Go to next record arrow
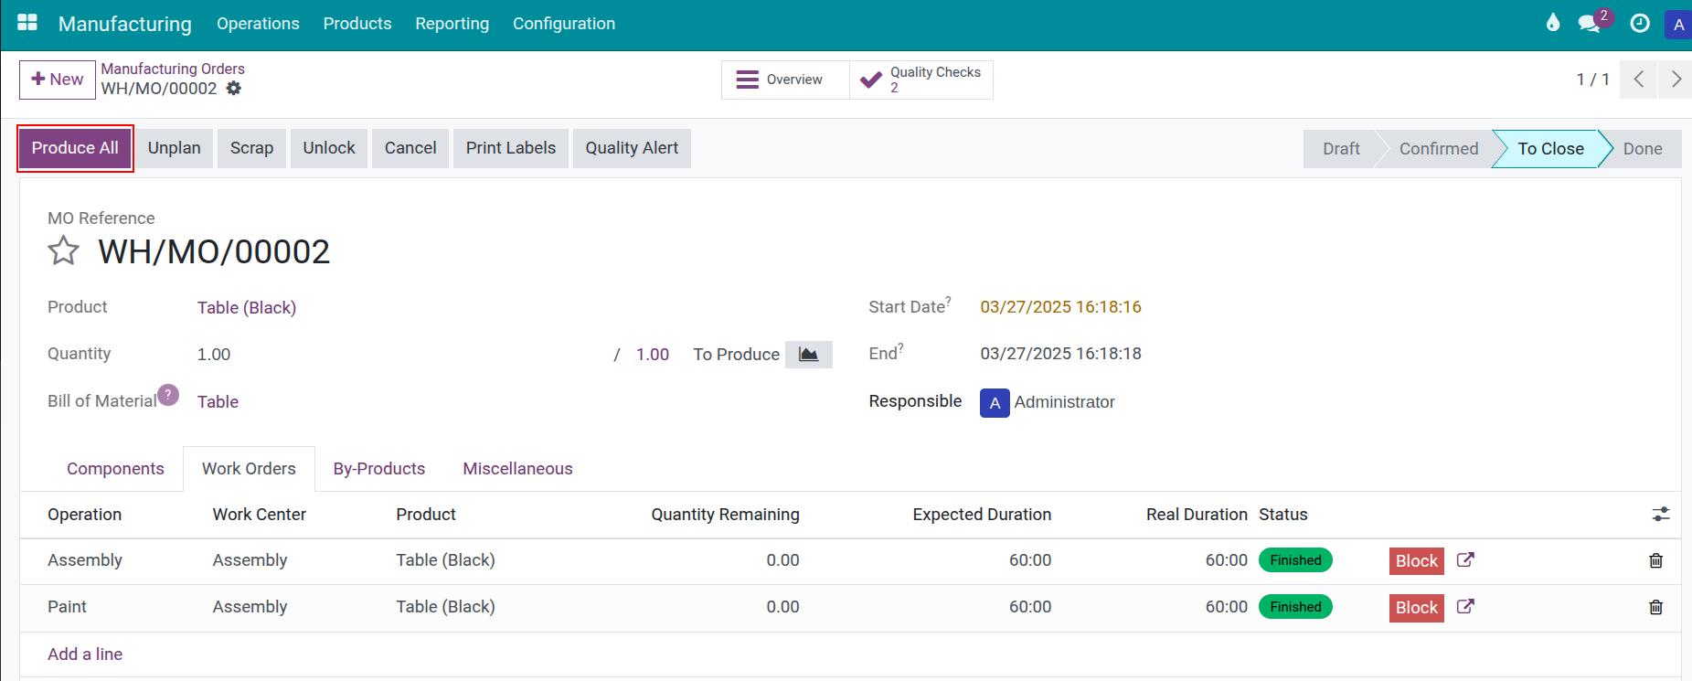Image resolution: width=1692 pixels, height=681 pixels. click(x=1676, y=80)
